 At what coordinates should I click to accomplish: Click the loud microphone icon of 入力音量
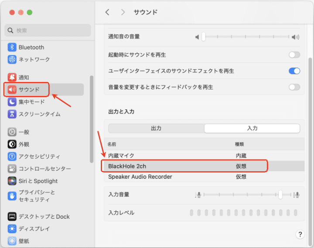click(x=297, y=195)
